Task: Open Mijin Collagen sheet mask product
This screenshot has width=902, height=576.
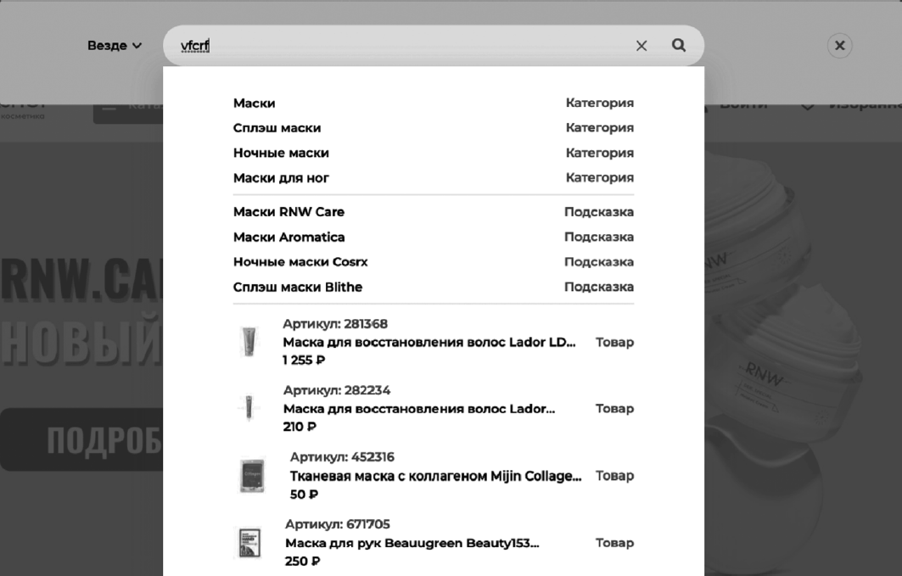Action: (x=435, y=477)
